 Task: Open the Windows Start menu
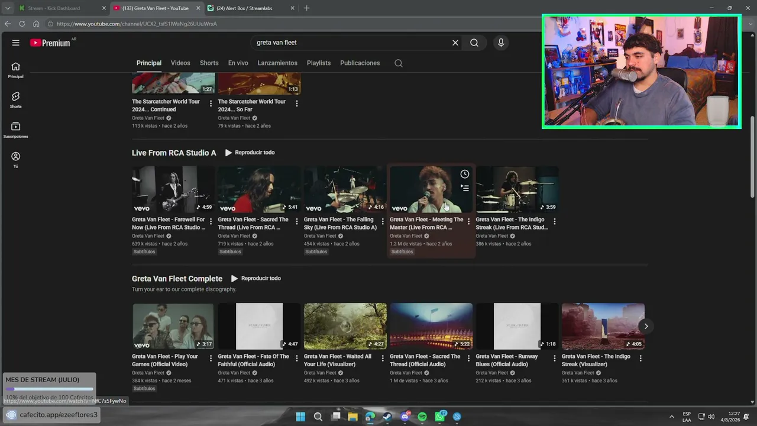300,417
